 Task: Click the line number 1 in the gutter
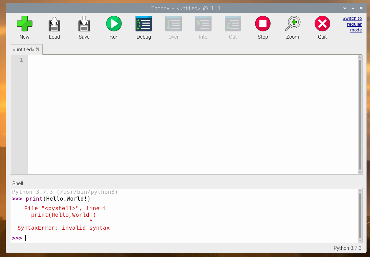(x=22, y=60)
